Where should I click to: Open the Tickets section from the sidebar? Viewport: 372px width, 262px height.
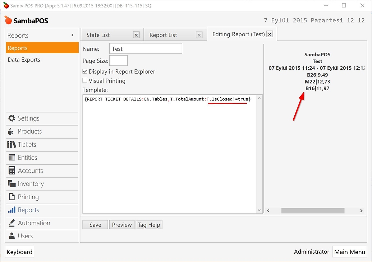[x=27, y=144]
